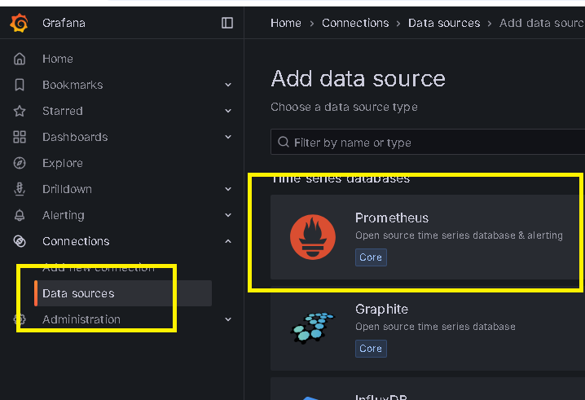The width and height of the screenshot is (585, 400).
Task: Open Home in the sidebar menu
Action: pos(58,59)
